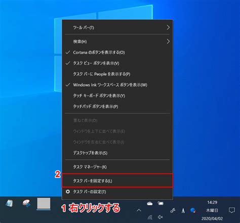Image resolution: width=240 pixels, height=223 pixels.
Task: Open タスク マネージャー(K)
Action: coord(117,167)
